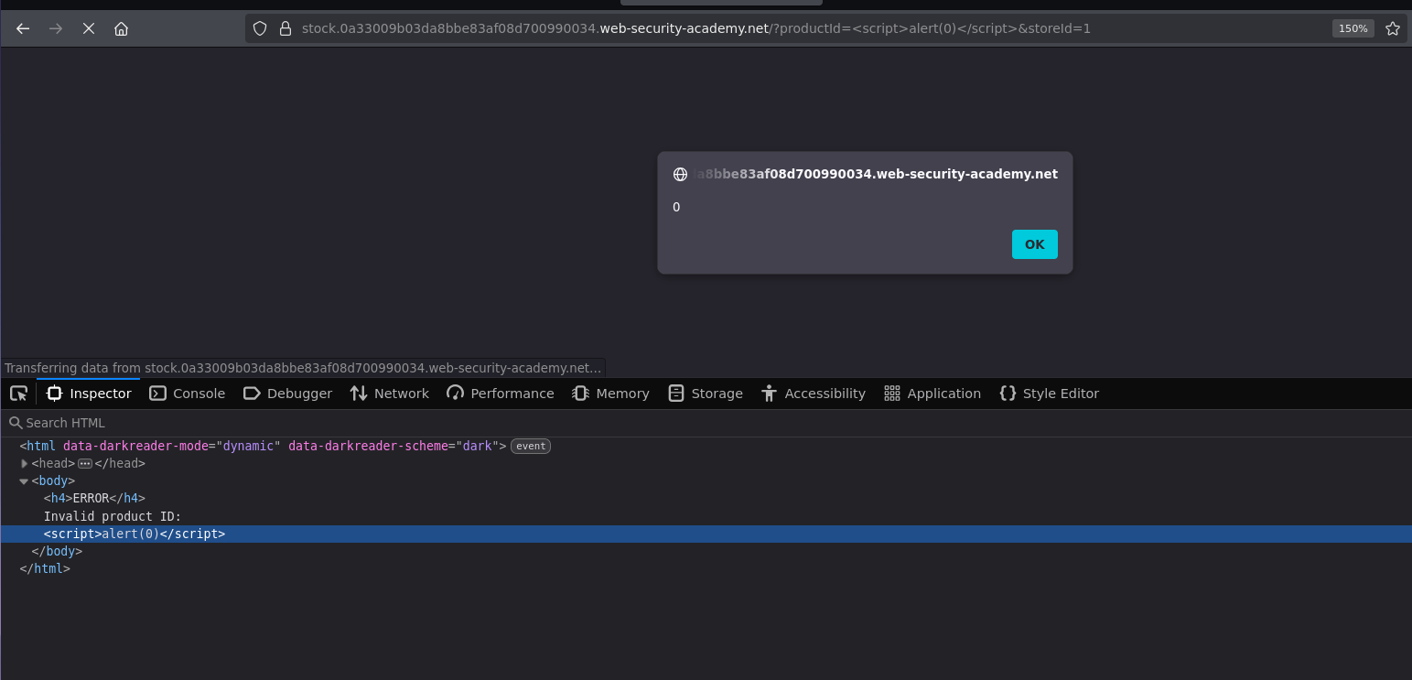Open the browser home page
1412x680 pixels.
tap(121, 28)
